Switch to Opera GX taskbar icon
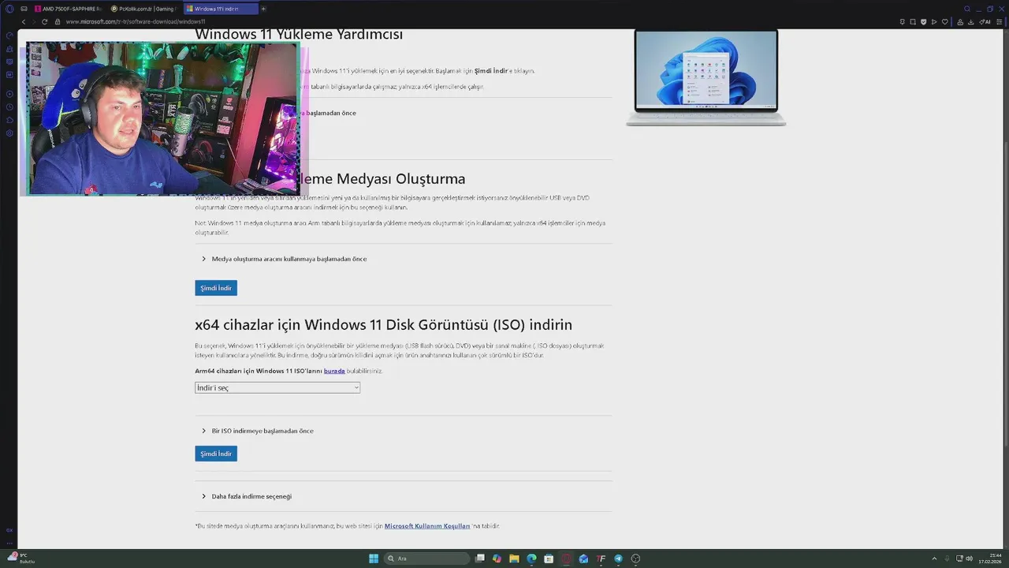 pos(566,559)
